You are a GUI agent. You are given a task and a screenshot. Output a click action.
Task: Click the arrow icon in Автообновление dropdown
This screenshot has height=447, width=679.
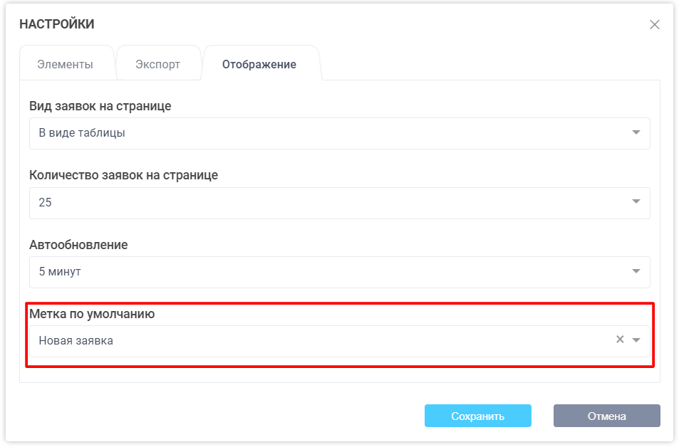point(636,271)
